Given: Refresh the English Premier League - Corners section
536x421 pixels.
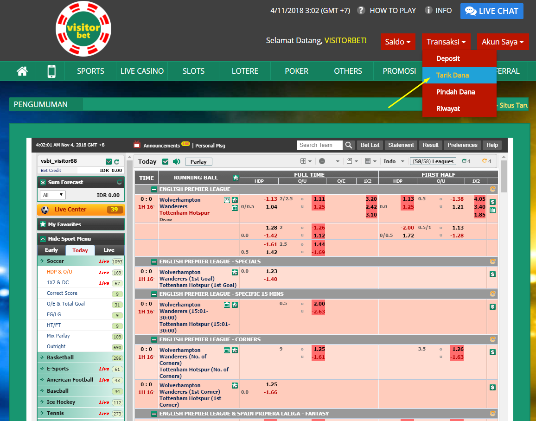Looking at the screenshot, I should (x=492, y=339).
